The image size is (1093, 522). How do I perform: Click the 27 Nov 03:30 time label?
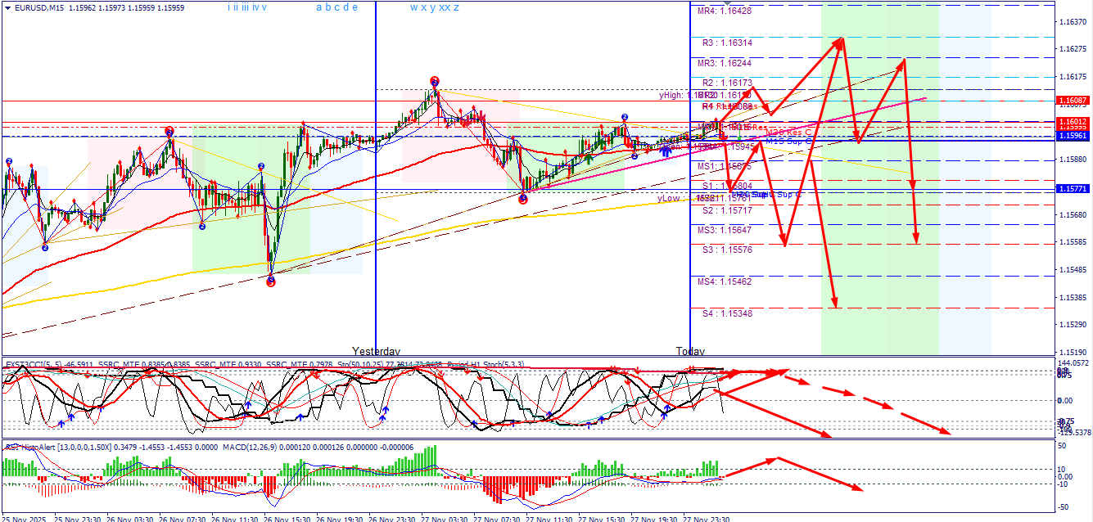445,519
